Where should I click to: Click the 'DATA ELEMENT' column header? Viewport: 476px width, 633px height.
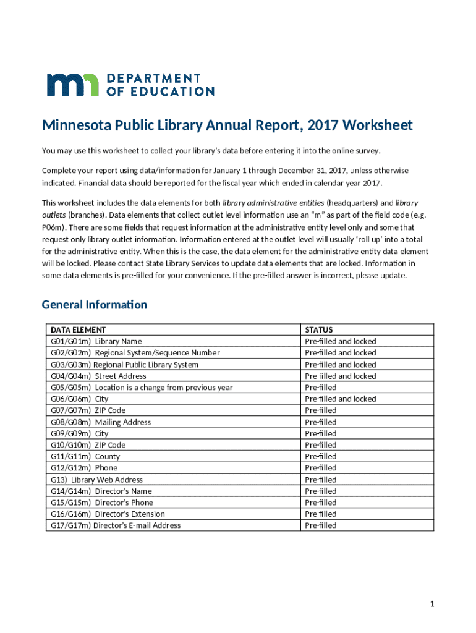[78, 330]
